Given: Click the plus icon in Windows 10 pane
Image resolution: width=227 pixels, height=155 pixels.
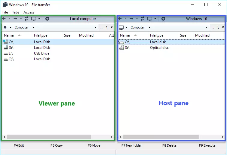Looking at the screenshot, I should (163, 19).
